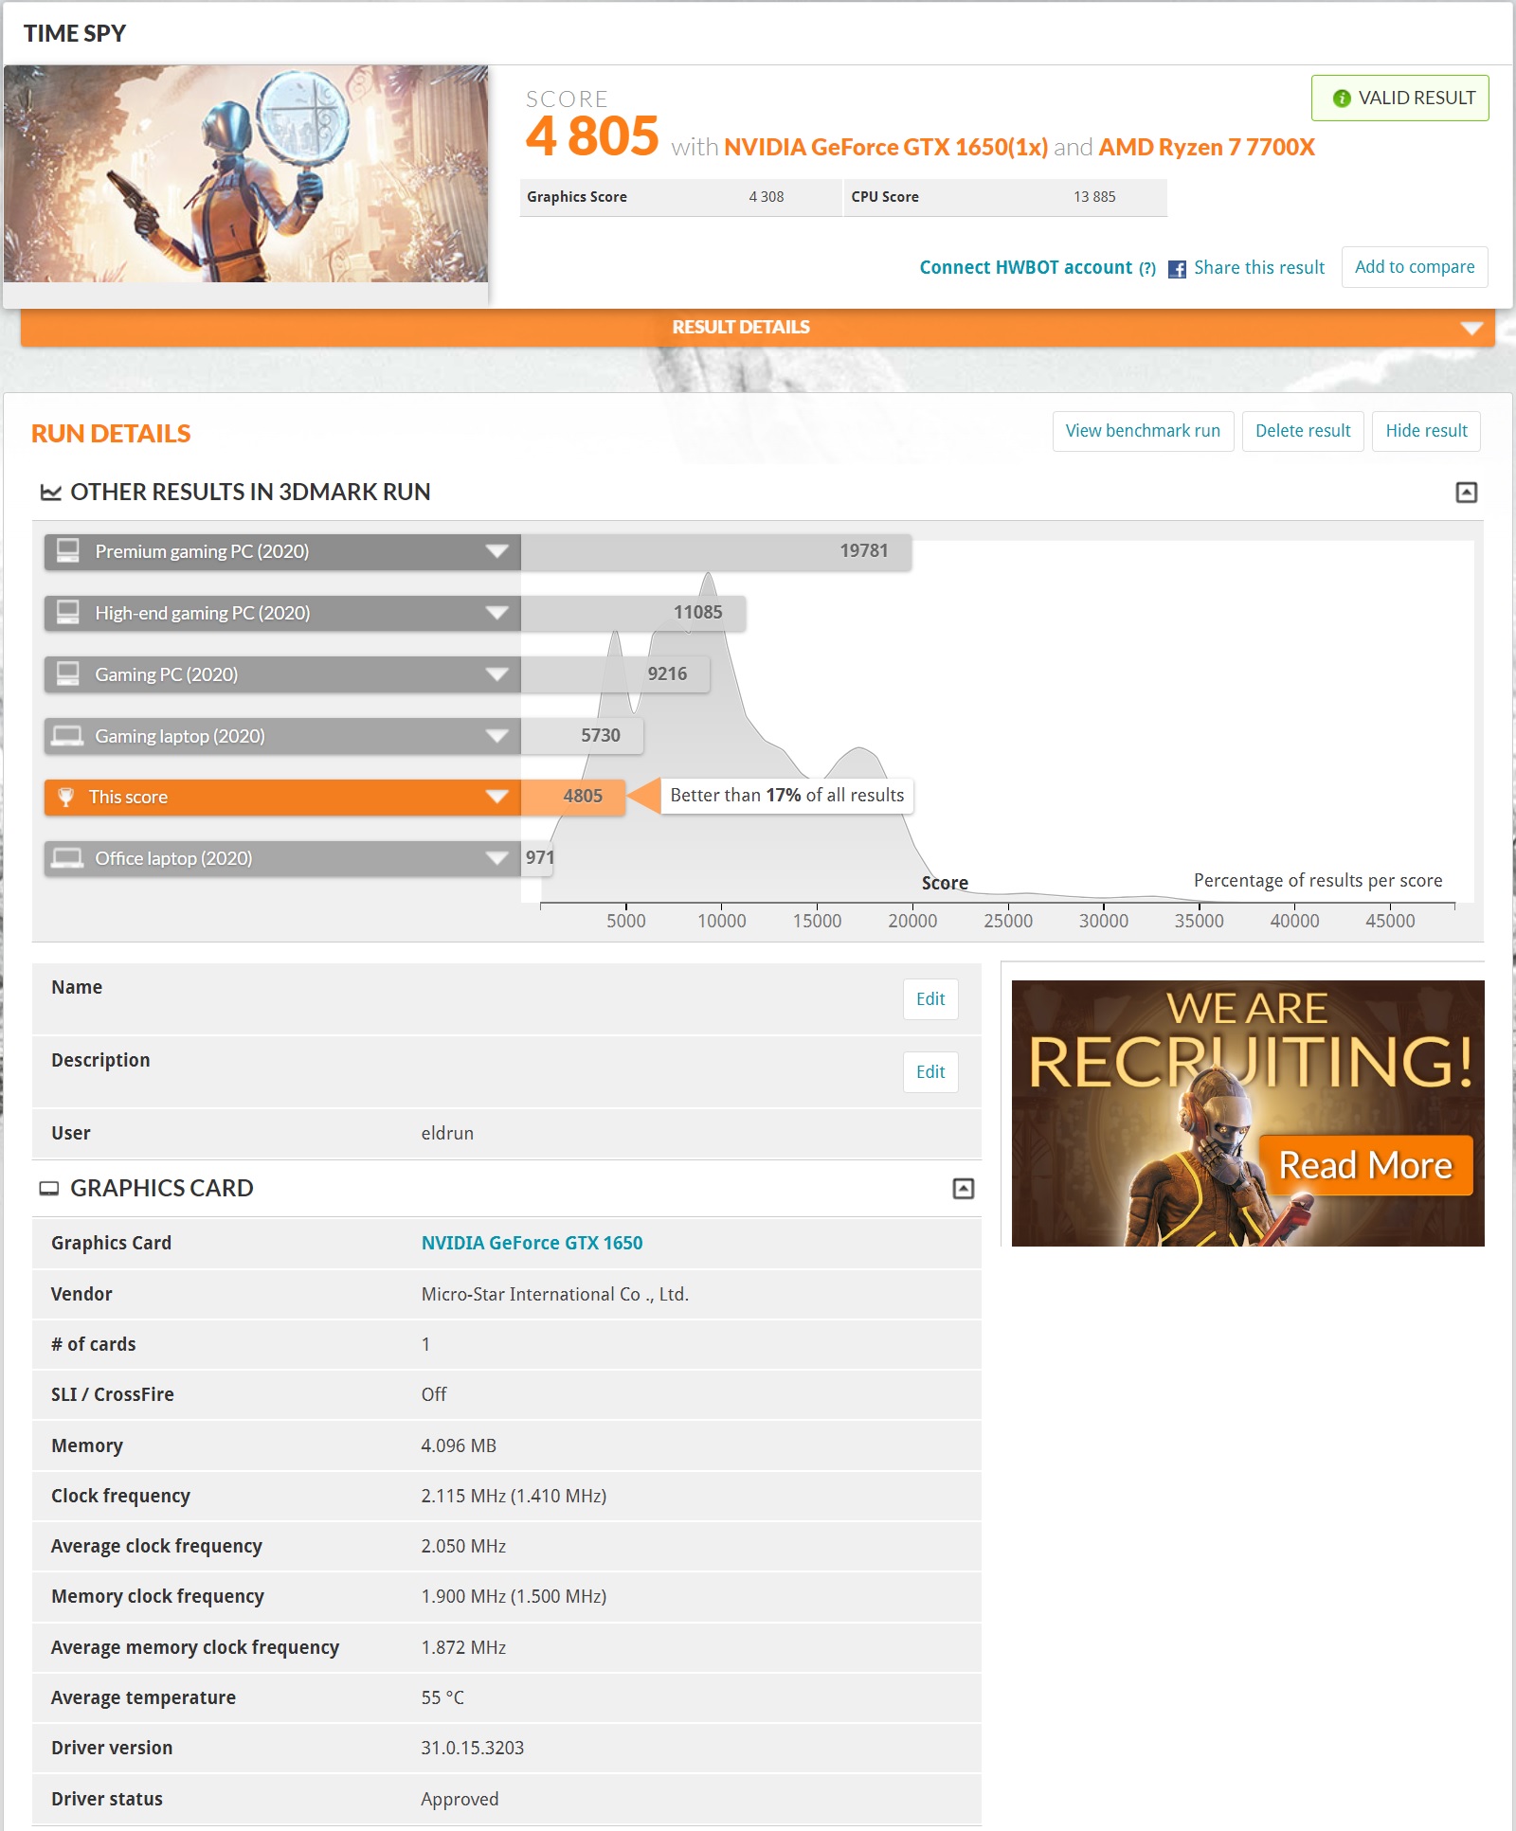Click Read More on the recruiting banner
The height and width of the screenshot is (1831, 1516).
[1364, 1165]
